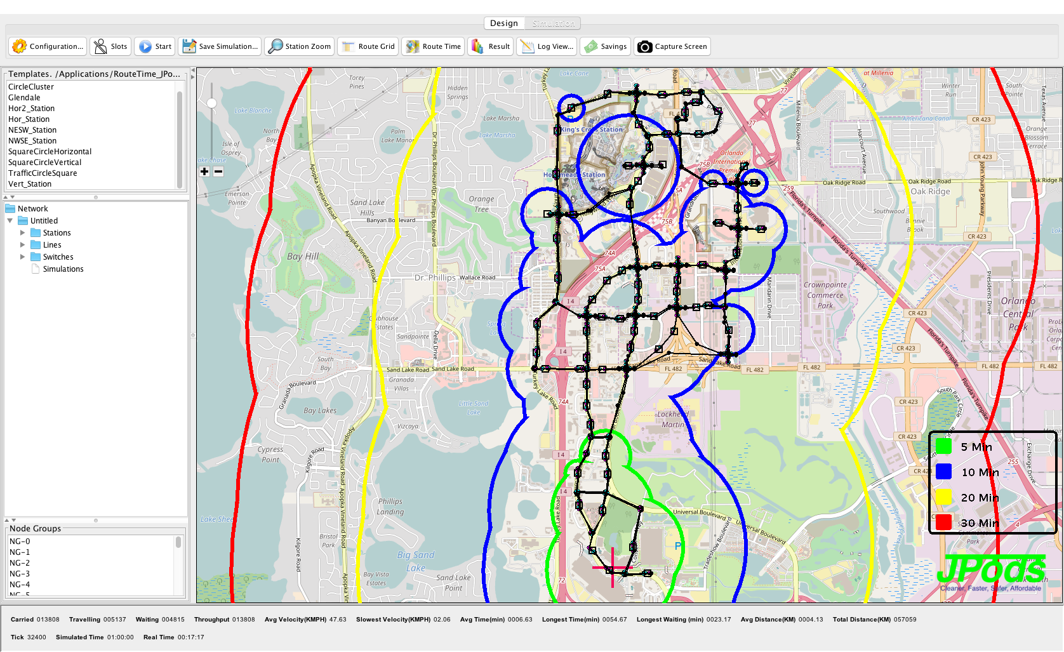The image size is (1064, 652).
Task: Expand the Lines tree node
Action: [23, 245]
